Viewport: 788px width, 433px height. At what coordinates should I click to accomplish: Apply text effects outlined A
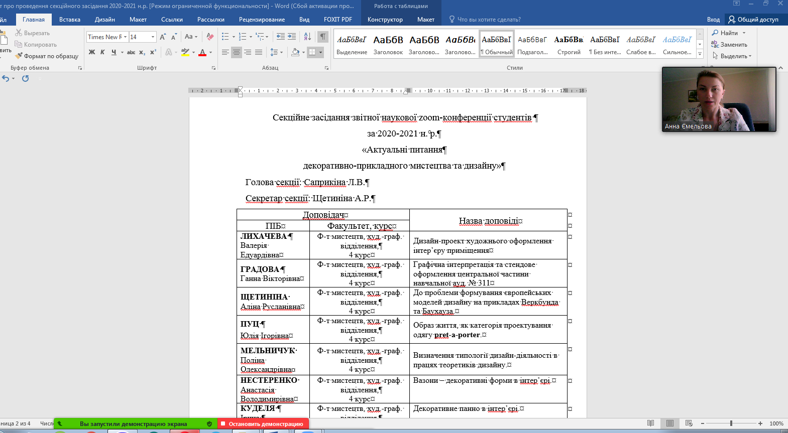pyautogui.click(x=168, y=52)
